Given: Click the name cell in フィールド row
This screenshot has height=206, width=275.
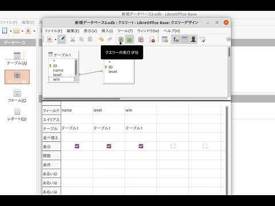Looking at the screenshot, I should coord(77,110).
